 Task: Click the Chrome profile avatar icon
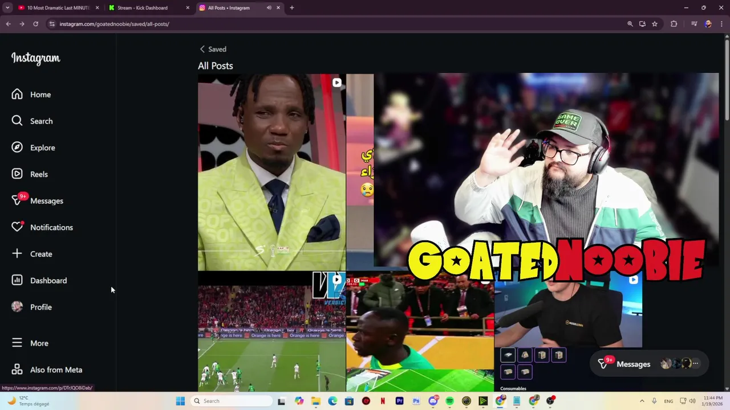(x=708, y=24)
